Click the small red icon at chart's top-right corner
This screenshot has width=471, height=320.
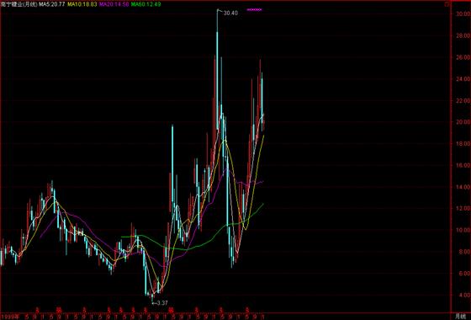(x=447, y=4)
